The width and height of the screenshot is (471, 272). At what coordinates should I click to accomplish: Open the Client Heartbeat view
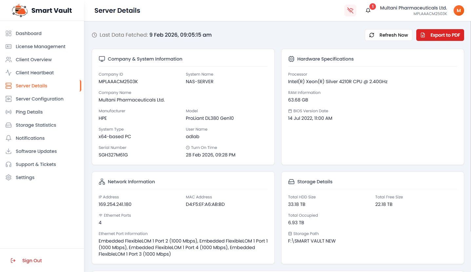(x=35, y=72)
